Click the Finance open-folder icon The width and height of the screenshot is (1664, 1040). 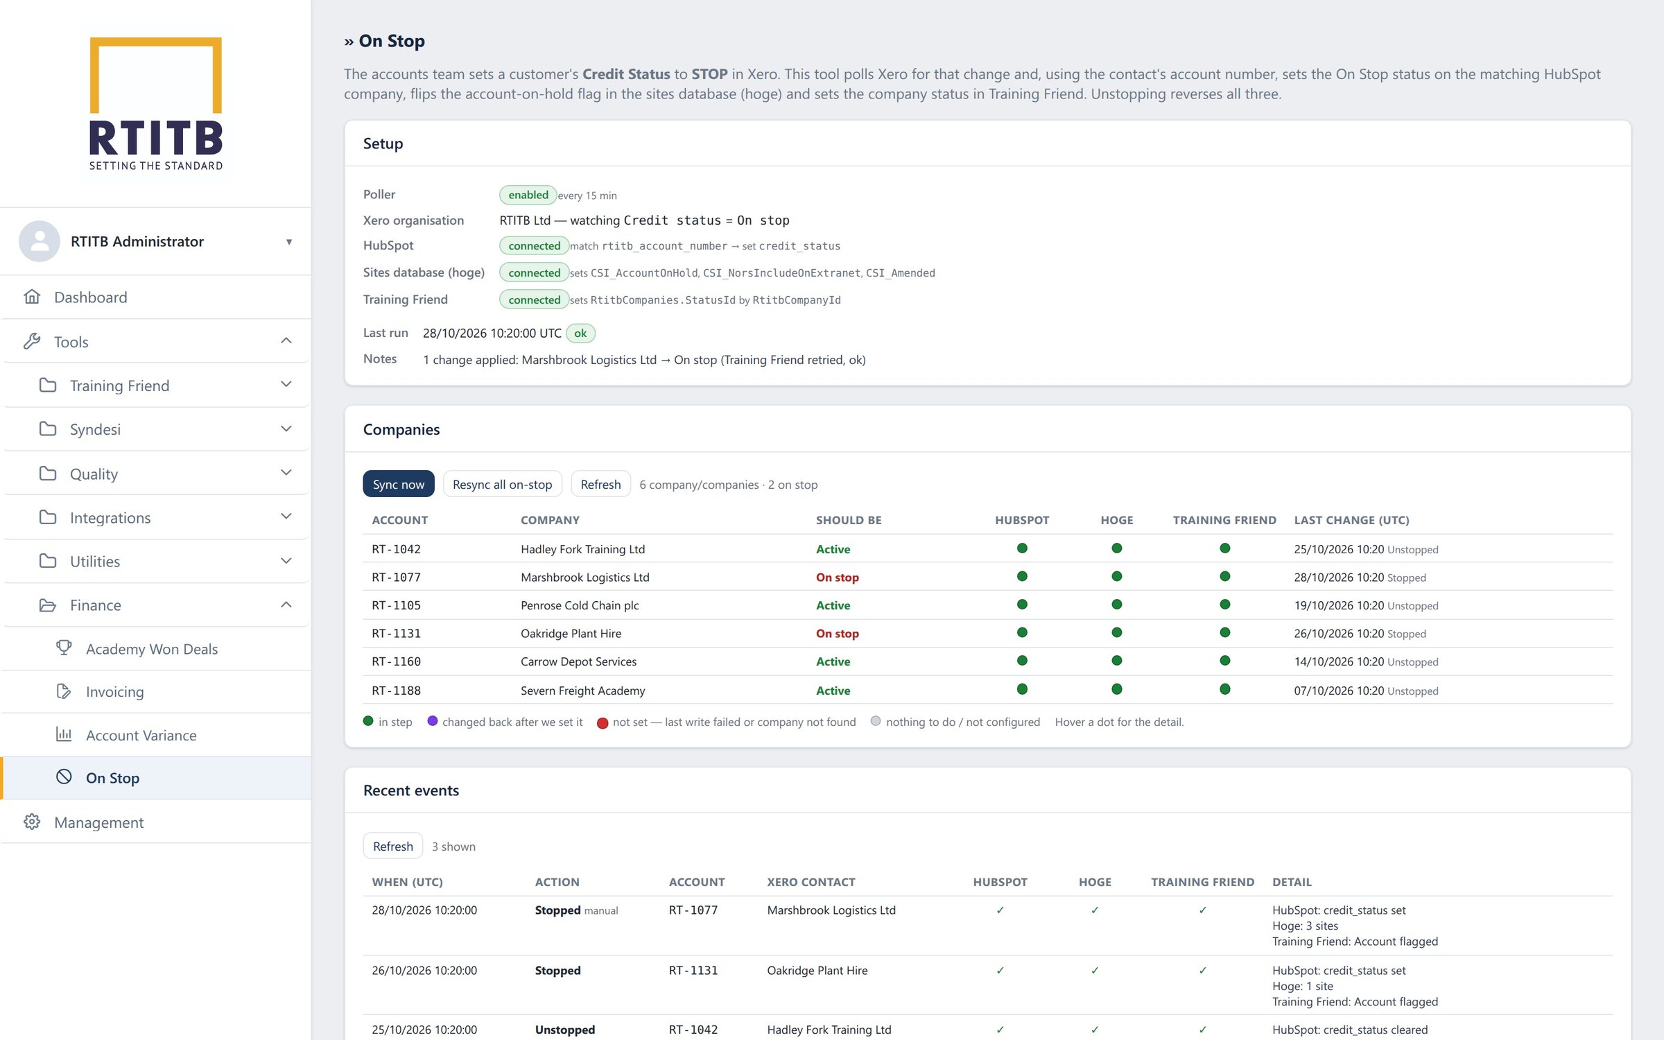pos(48,605)
